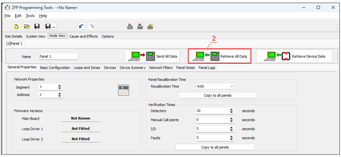Click the Undo arrow icon
341x157 pixels.
pyautogui.click(x=81, y=26)
